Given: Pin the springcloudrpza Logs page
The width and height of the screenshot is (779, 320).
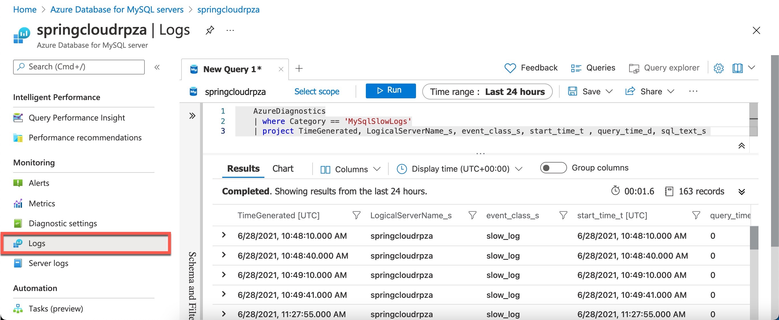Looking at the screenshot, I should pos(210,30).
